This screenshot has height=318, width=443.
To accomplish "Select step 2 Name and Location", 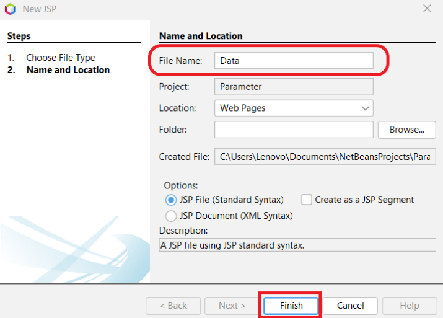I will point(68,70).
